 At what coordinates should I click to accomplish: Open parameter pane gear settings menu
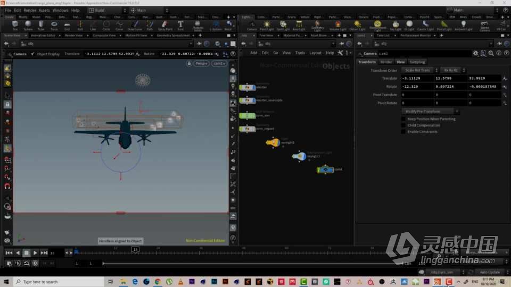coord(475,53)
